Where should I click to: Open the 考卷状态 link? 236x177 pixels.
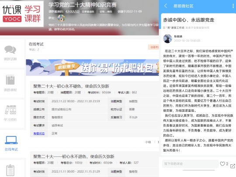(39, 133)
